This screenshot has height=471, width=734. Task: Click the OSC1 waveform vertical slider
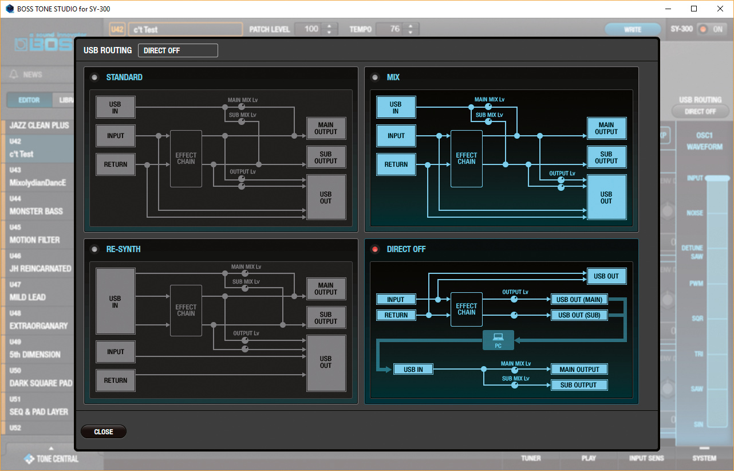click(x=717, y=301)
